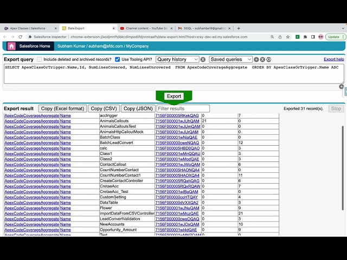Open the Saved queries dropdown
The height and width of the screenshot is (260, 347).
[230, 60]
